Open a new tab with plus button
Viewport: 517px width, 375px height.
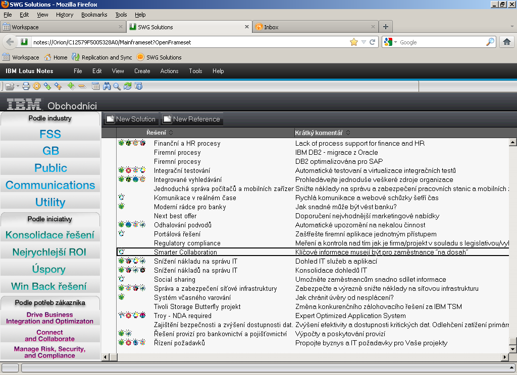[x=385, y=27]
